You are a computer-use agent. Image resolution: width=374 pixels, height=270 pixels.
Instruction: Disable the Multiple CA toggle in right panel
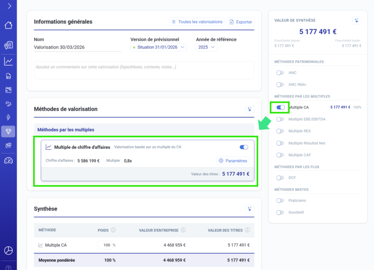pyautogui.click(x=280, y=107)
